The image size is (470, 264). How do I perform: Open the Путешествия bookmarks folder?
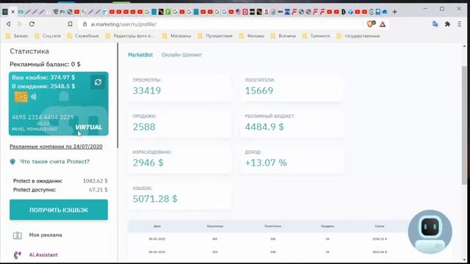215,36
